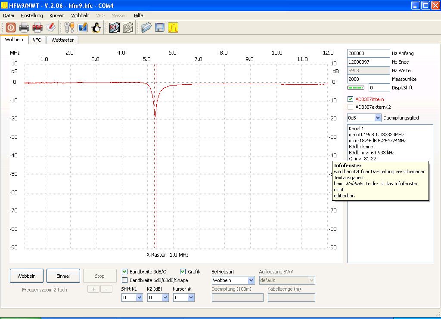Open the Kursor # dropdown
The width and height of the screenshot is (441, 319).
coord(191,298)
